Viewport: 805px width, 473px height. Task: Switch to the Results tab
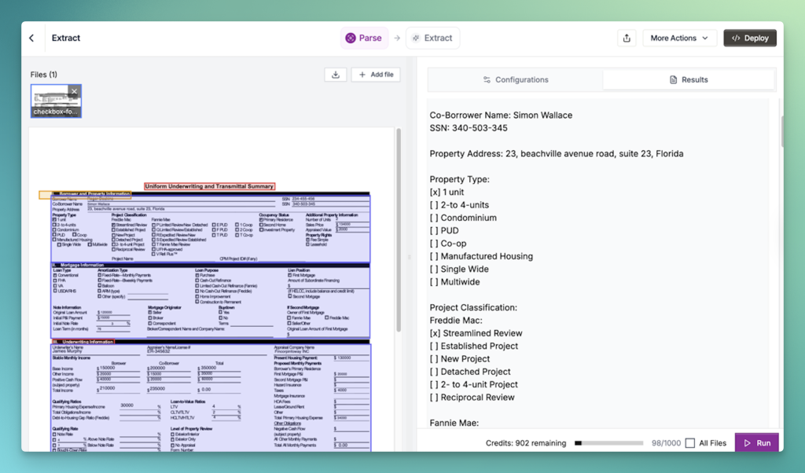pos(689,79)
